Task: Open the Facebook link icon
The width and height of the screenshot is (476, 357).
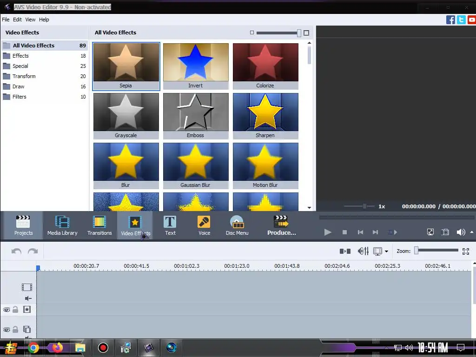Action: click(x=450, y=20)
